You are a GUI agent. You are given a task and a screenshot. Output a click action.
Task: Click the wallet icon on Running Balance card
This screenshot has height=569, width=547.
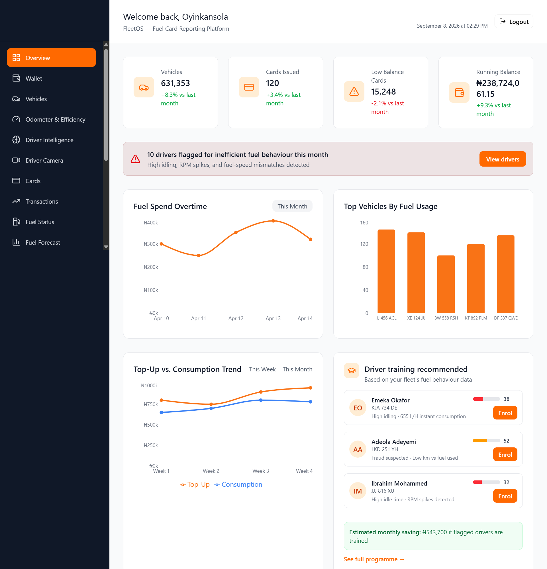point(459,93)
